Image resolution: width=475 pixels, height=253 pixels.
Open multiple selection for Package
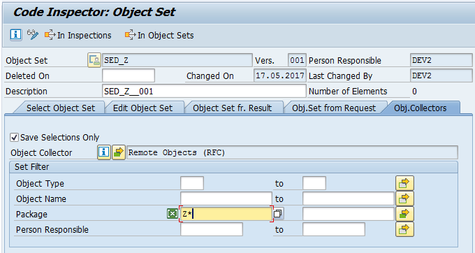[404, 215]
